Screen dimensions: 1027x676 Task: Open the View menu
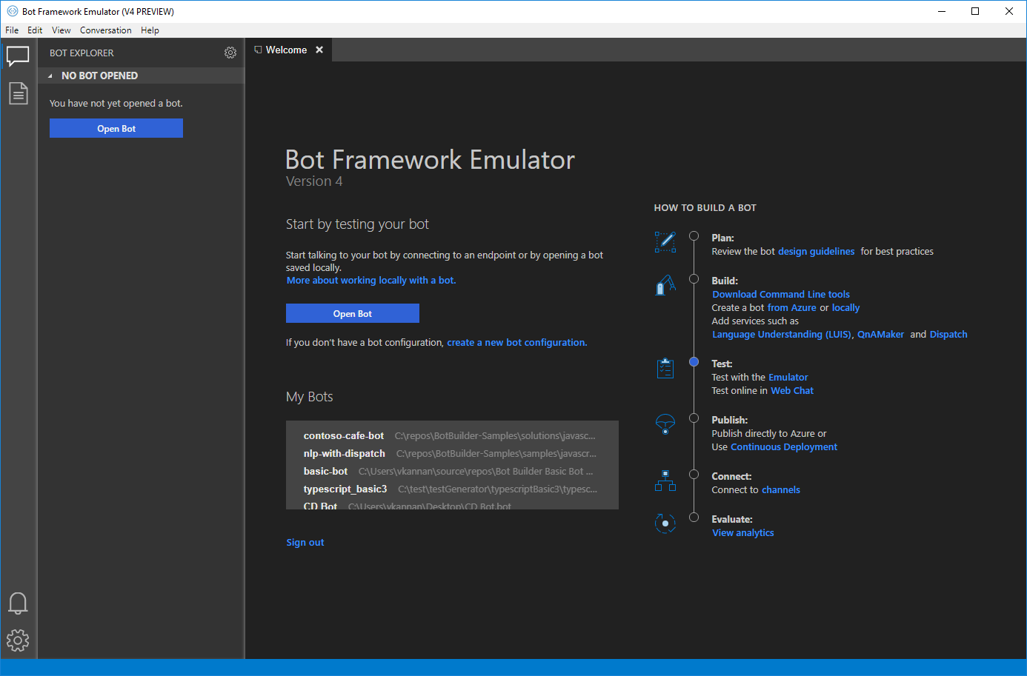(x=62, y=30)
